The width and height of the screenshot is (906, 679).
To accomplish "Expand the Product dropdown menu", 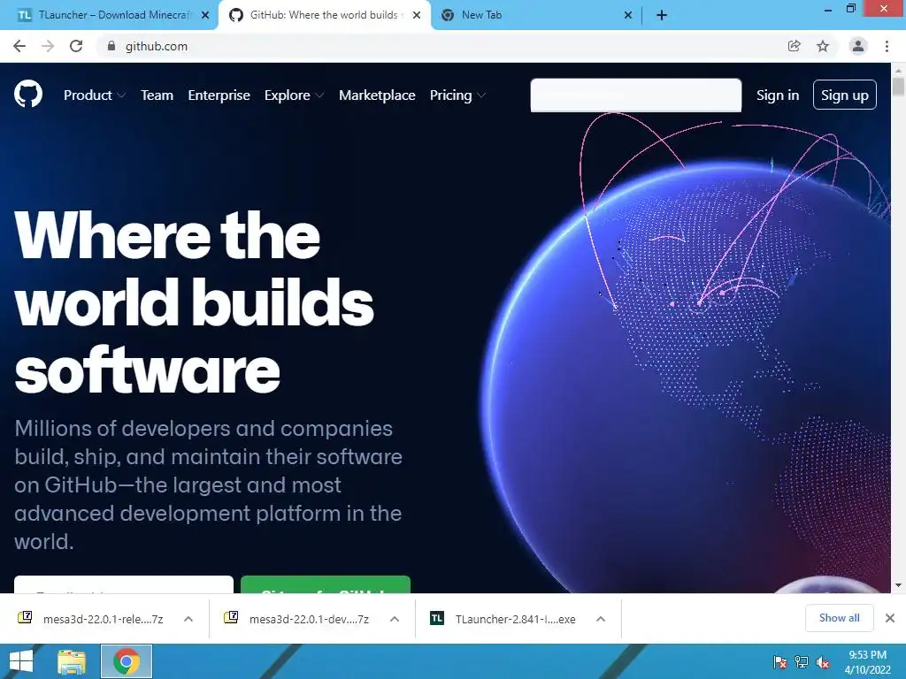I will click(94, 95).
